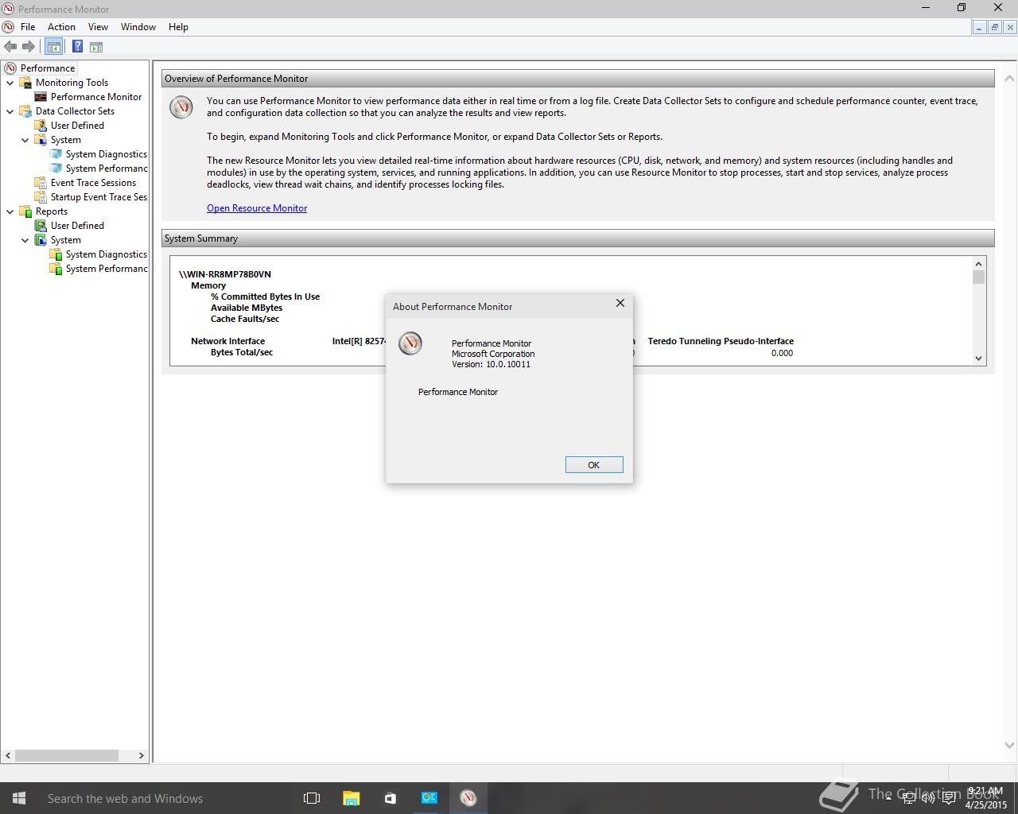Click the Open Resource Monitor link
Viewport: 1018px width, 814px height.
(x=257, y=208)
